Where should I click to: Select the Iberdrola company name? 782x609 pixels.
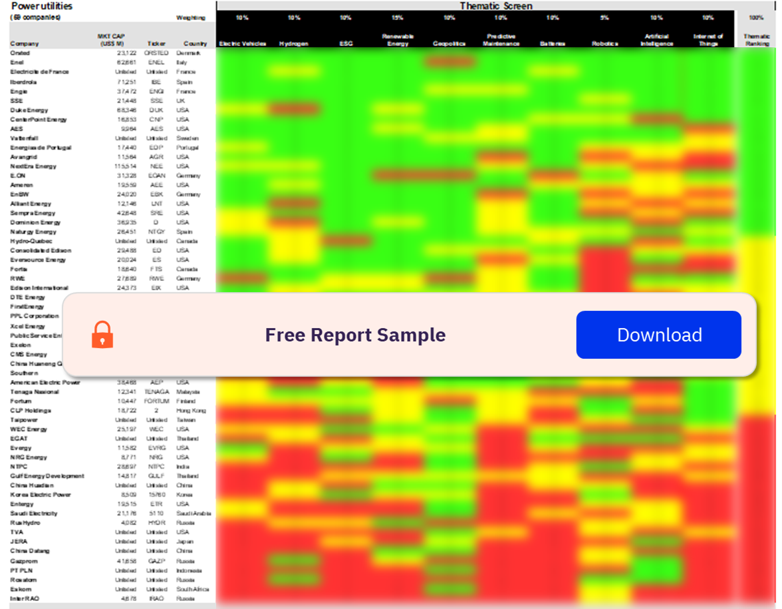point(23,82)
